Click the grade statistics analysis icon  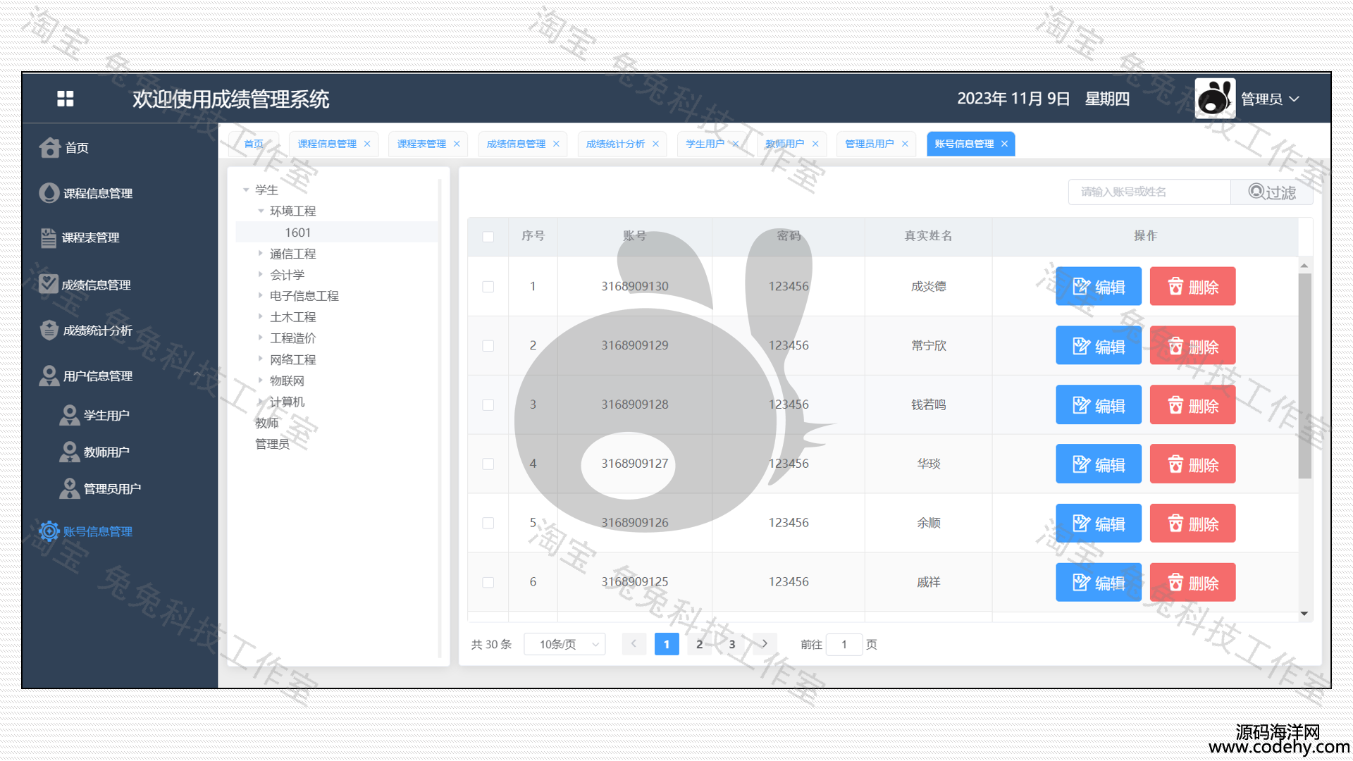(x=49, y=330)
